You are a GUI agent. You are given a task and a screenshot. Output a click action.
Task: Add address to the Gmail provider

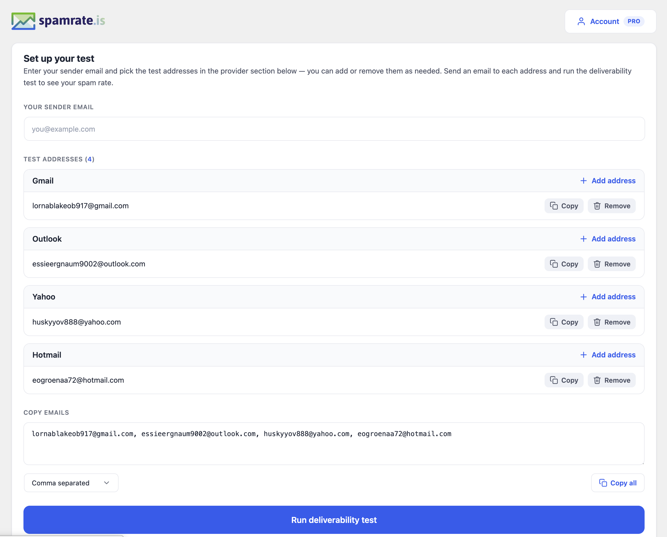(608, 181)
